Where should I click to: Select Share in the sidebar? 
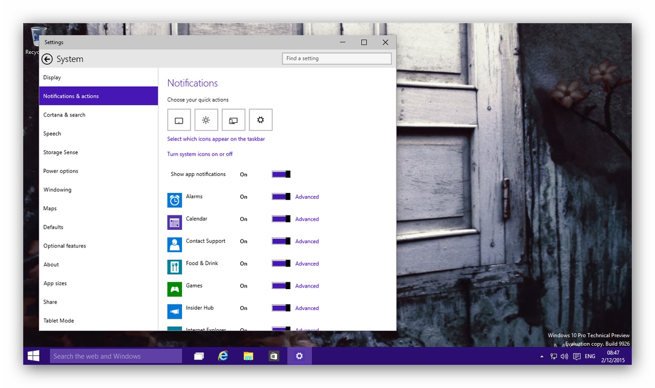pos(98,302)
